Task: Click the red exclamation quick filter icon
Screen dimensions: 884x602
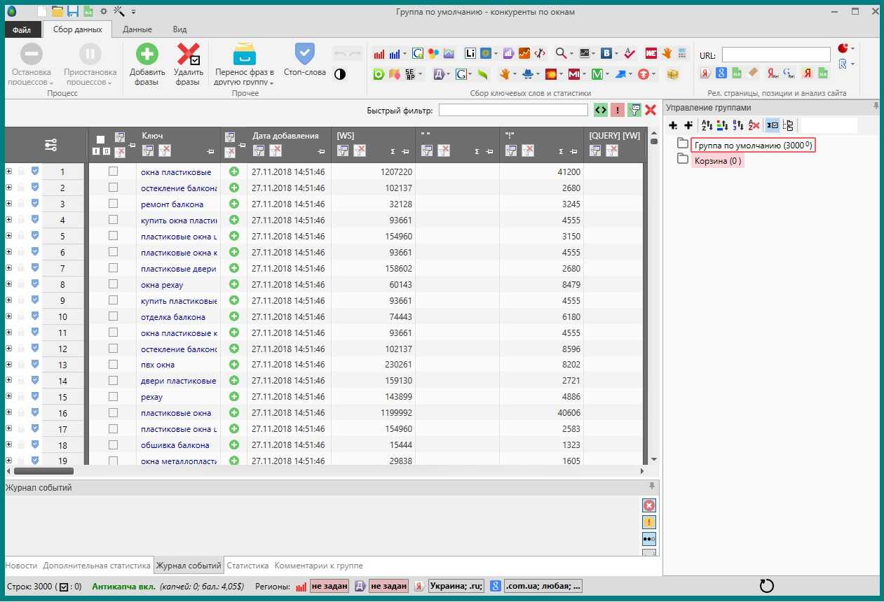Action: [x=618, y=110]
